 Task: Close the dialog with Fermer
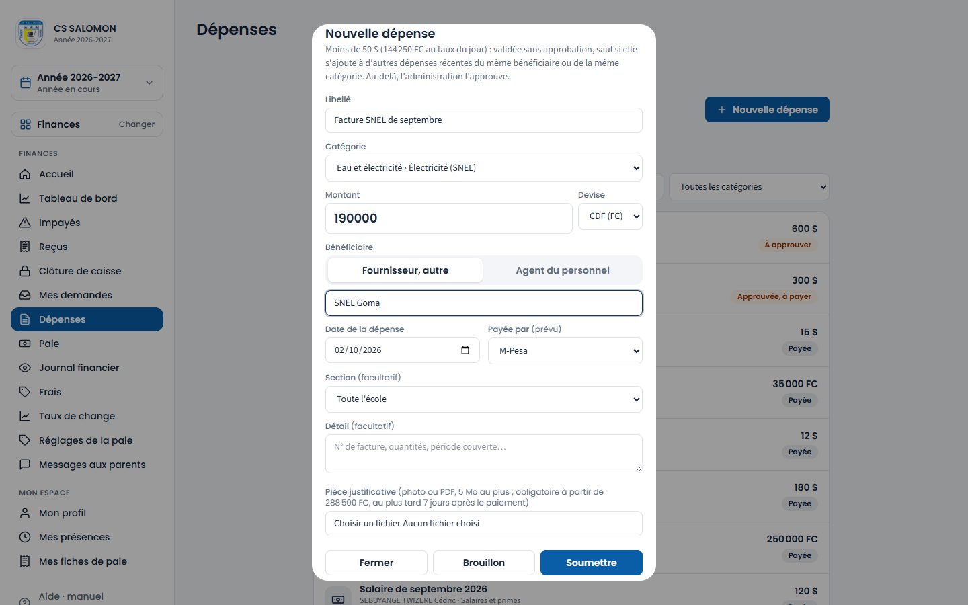coord(376,563)
